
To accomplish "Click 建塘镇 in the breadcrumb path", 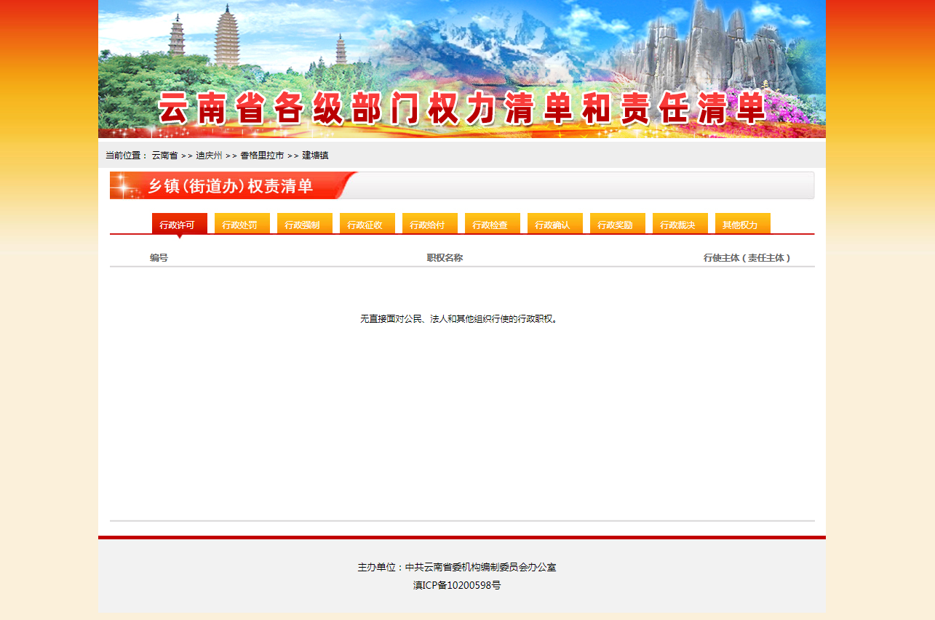I will [x=315, y=156].
